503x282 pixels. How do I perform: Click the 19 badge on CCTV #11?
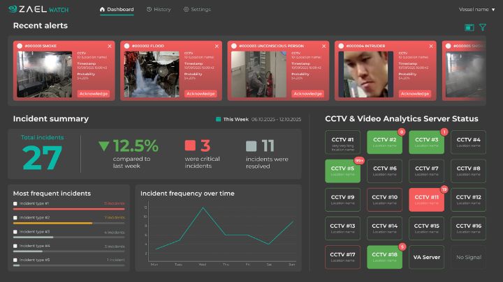click(x=444, y=189)
